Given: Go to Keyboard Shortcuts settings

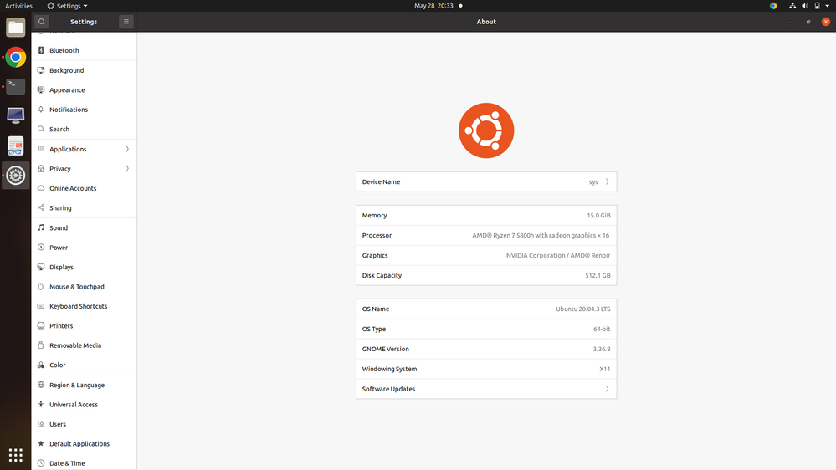Looking at the screenshot, I should pos(78,306).
